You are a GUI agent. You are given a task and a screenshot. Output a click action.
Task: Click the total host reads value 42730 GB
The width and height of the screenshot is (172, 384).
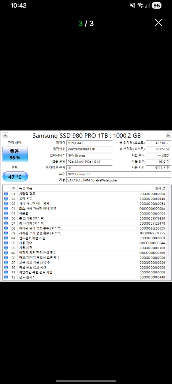click(x=158, y=143)
